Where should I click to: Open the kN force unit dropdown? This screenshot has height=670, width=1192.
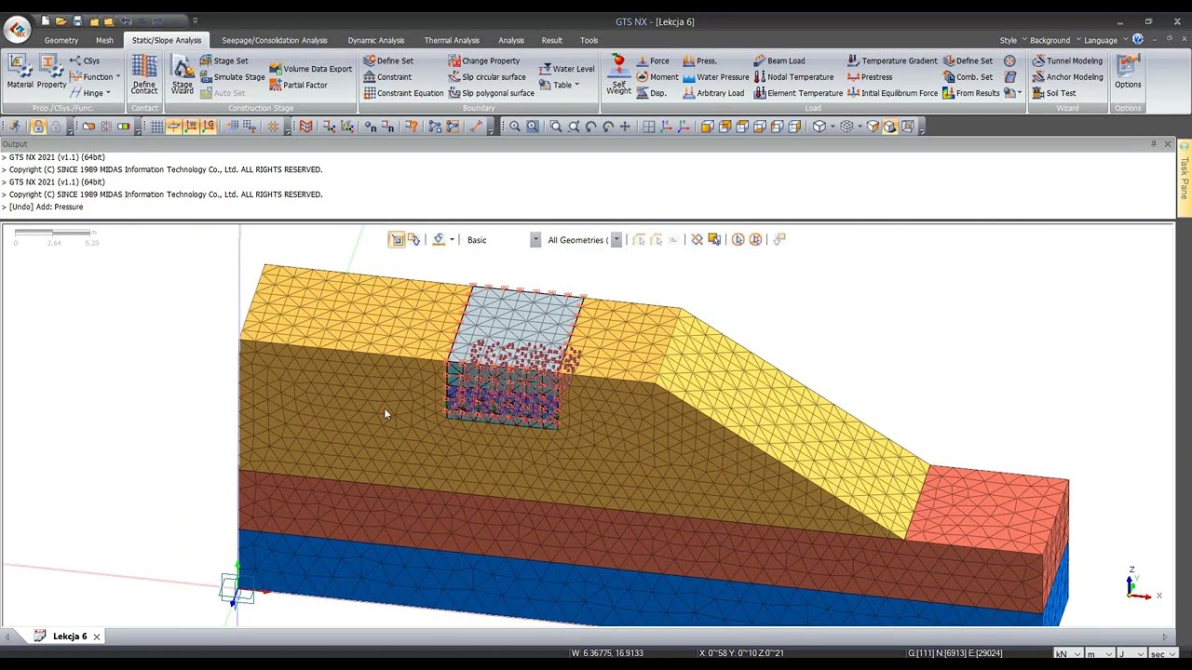point(1068,653)
